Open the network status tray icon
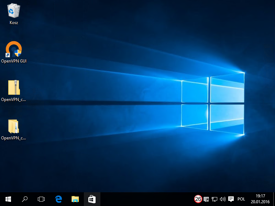Screen dimensions: 275x206 tap(214, 199)
